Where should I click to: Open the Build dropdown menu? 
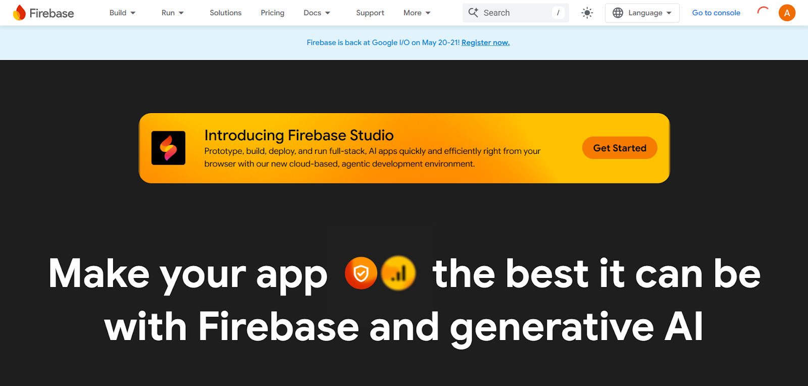click(x=122, y=13)
